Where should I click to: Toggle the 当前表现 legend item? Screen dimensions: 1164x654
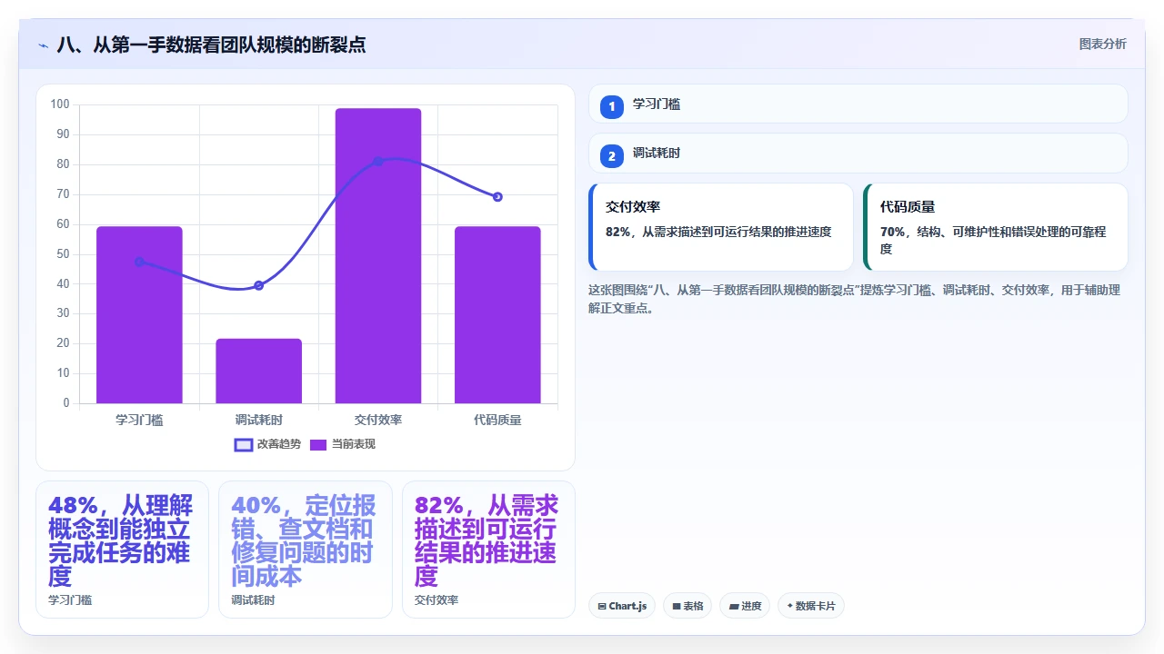click(x=343, y=444)
